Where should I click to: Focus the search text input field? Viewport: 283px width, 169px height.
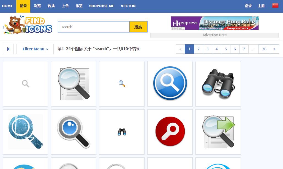94,27
